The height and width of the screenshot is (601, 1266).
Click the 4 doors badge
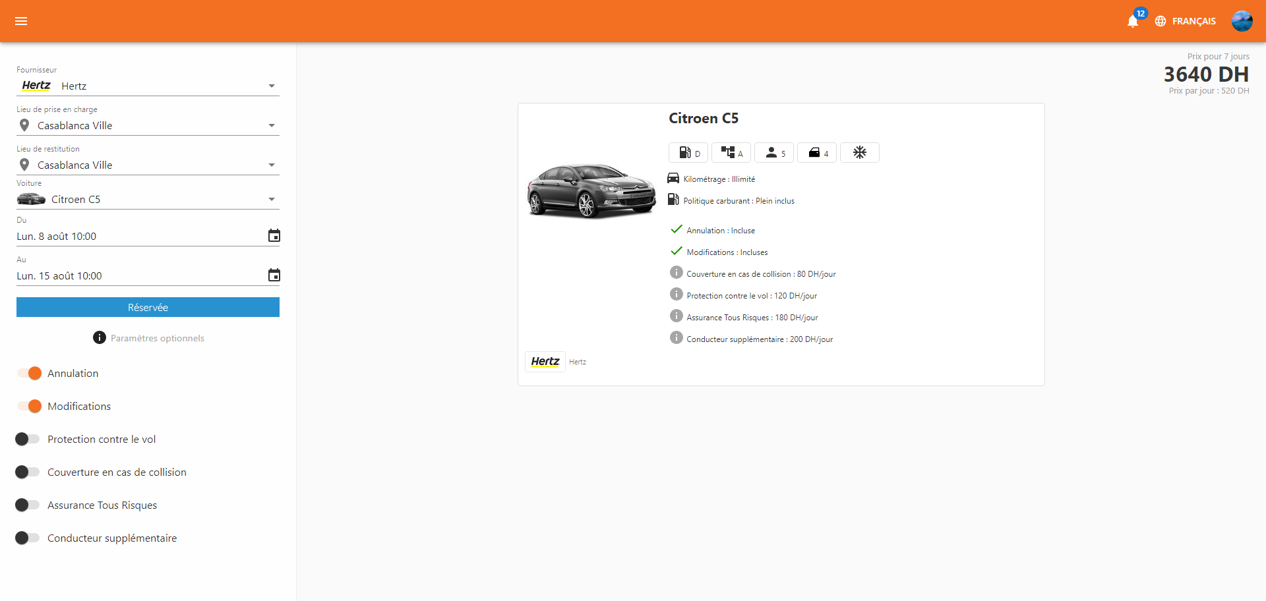[817, 152]
